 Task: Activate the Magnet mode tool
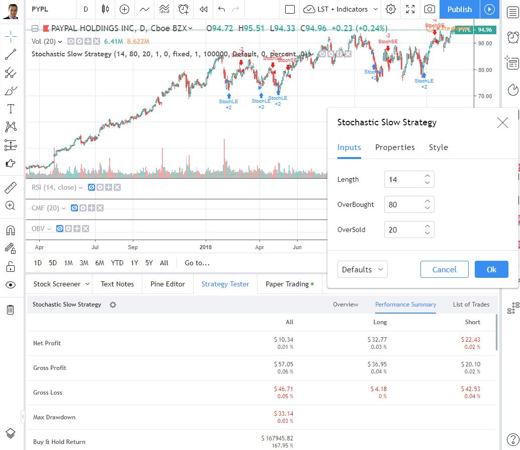pos(11,231)
